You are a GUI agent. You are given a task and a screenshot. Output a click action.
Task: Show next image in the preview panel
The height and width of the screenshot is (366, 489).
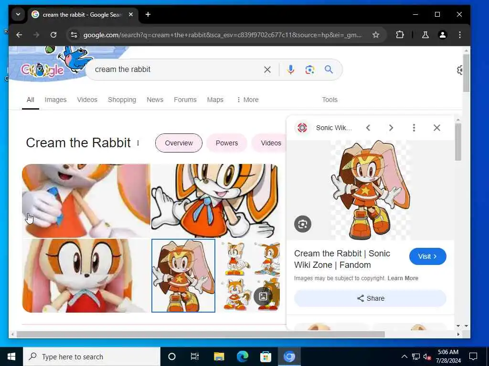(391, 128)
